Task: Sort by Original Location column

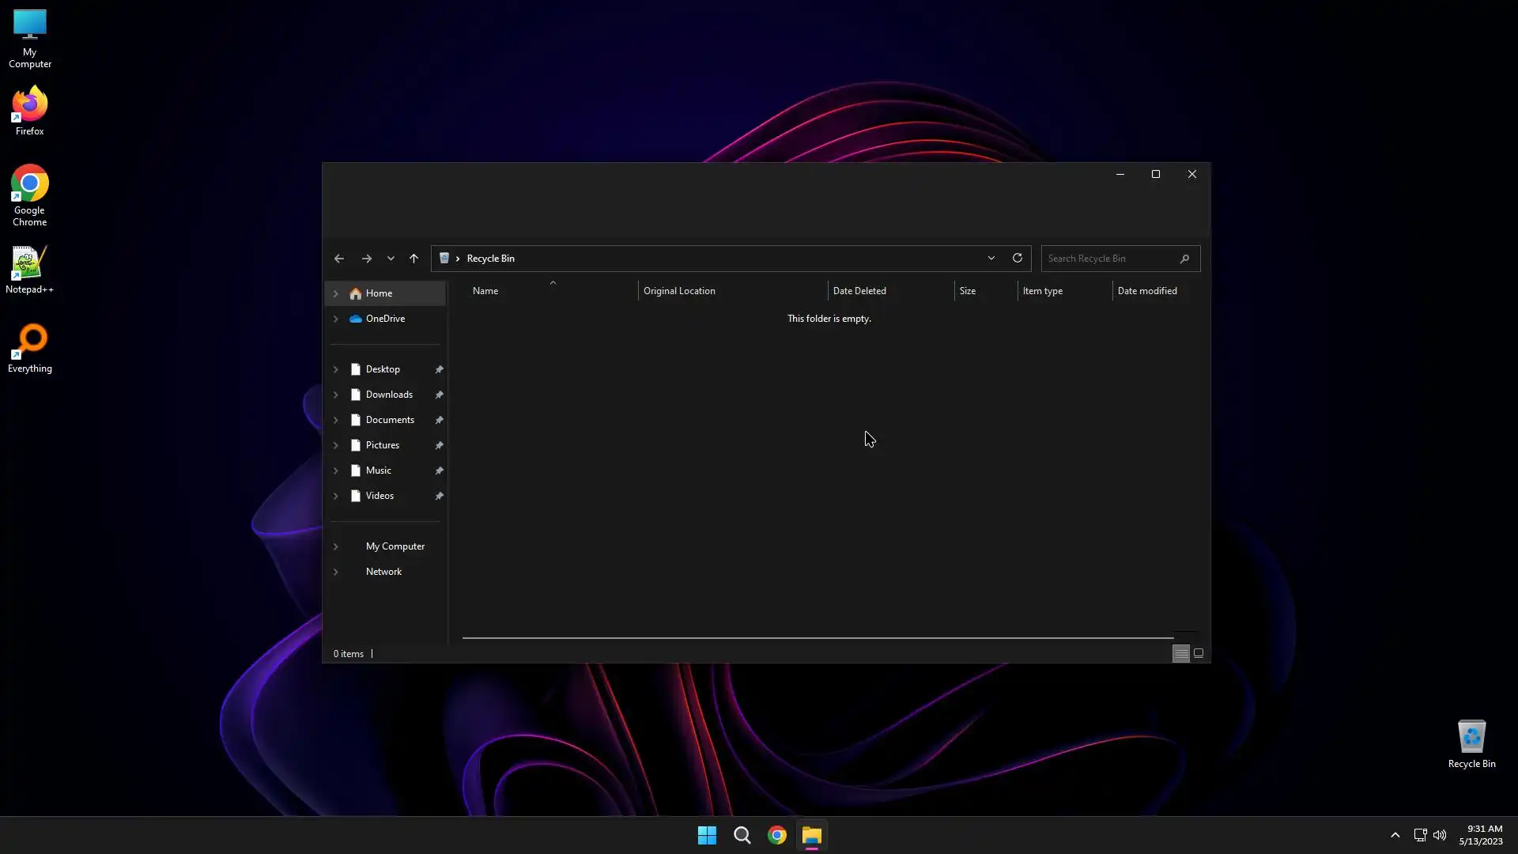Action: tap(679, 291)
